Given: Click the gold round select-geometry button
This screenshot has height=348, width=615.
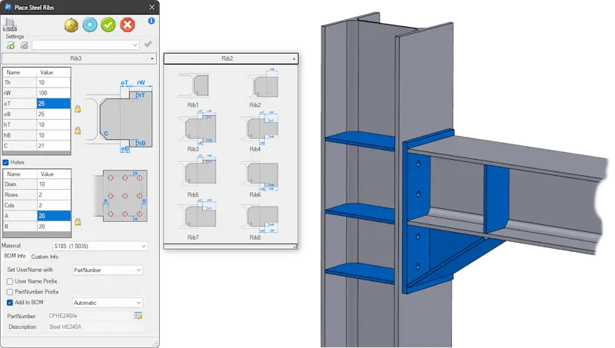Looking at the screenshot, I should (x=71, y=25).
